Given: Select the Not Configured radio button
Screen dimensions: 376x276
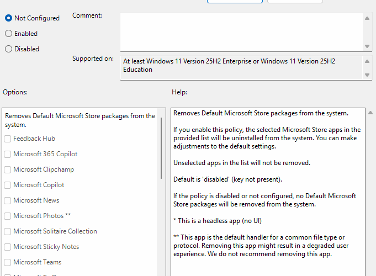Looking at the screenshot, I should pyautogui.click(x=8, y=18).
